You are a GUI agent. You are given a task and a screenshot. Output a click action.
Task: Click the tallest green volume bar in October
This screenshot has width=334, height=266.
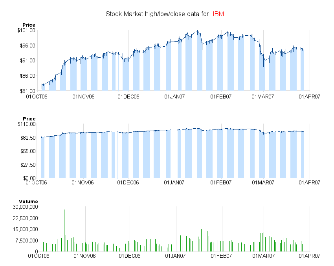pyautogui.click(x=64, y=230)
